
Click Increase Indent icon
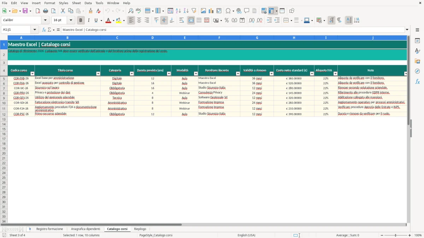[269, 20]
